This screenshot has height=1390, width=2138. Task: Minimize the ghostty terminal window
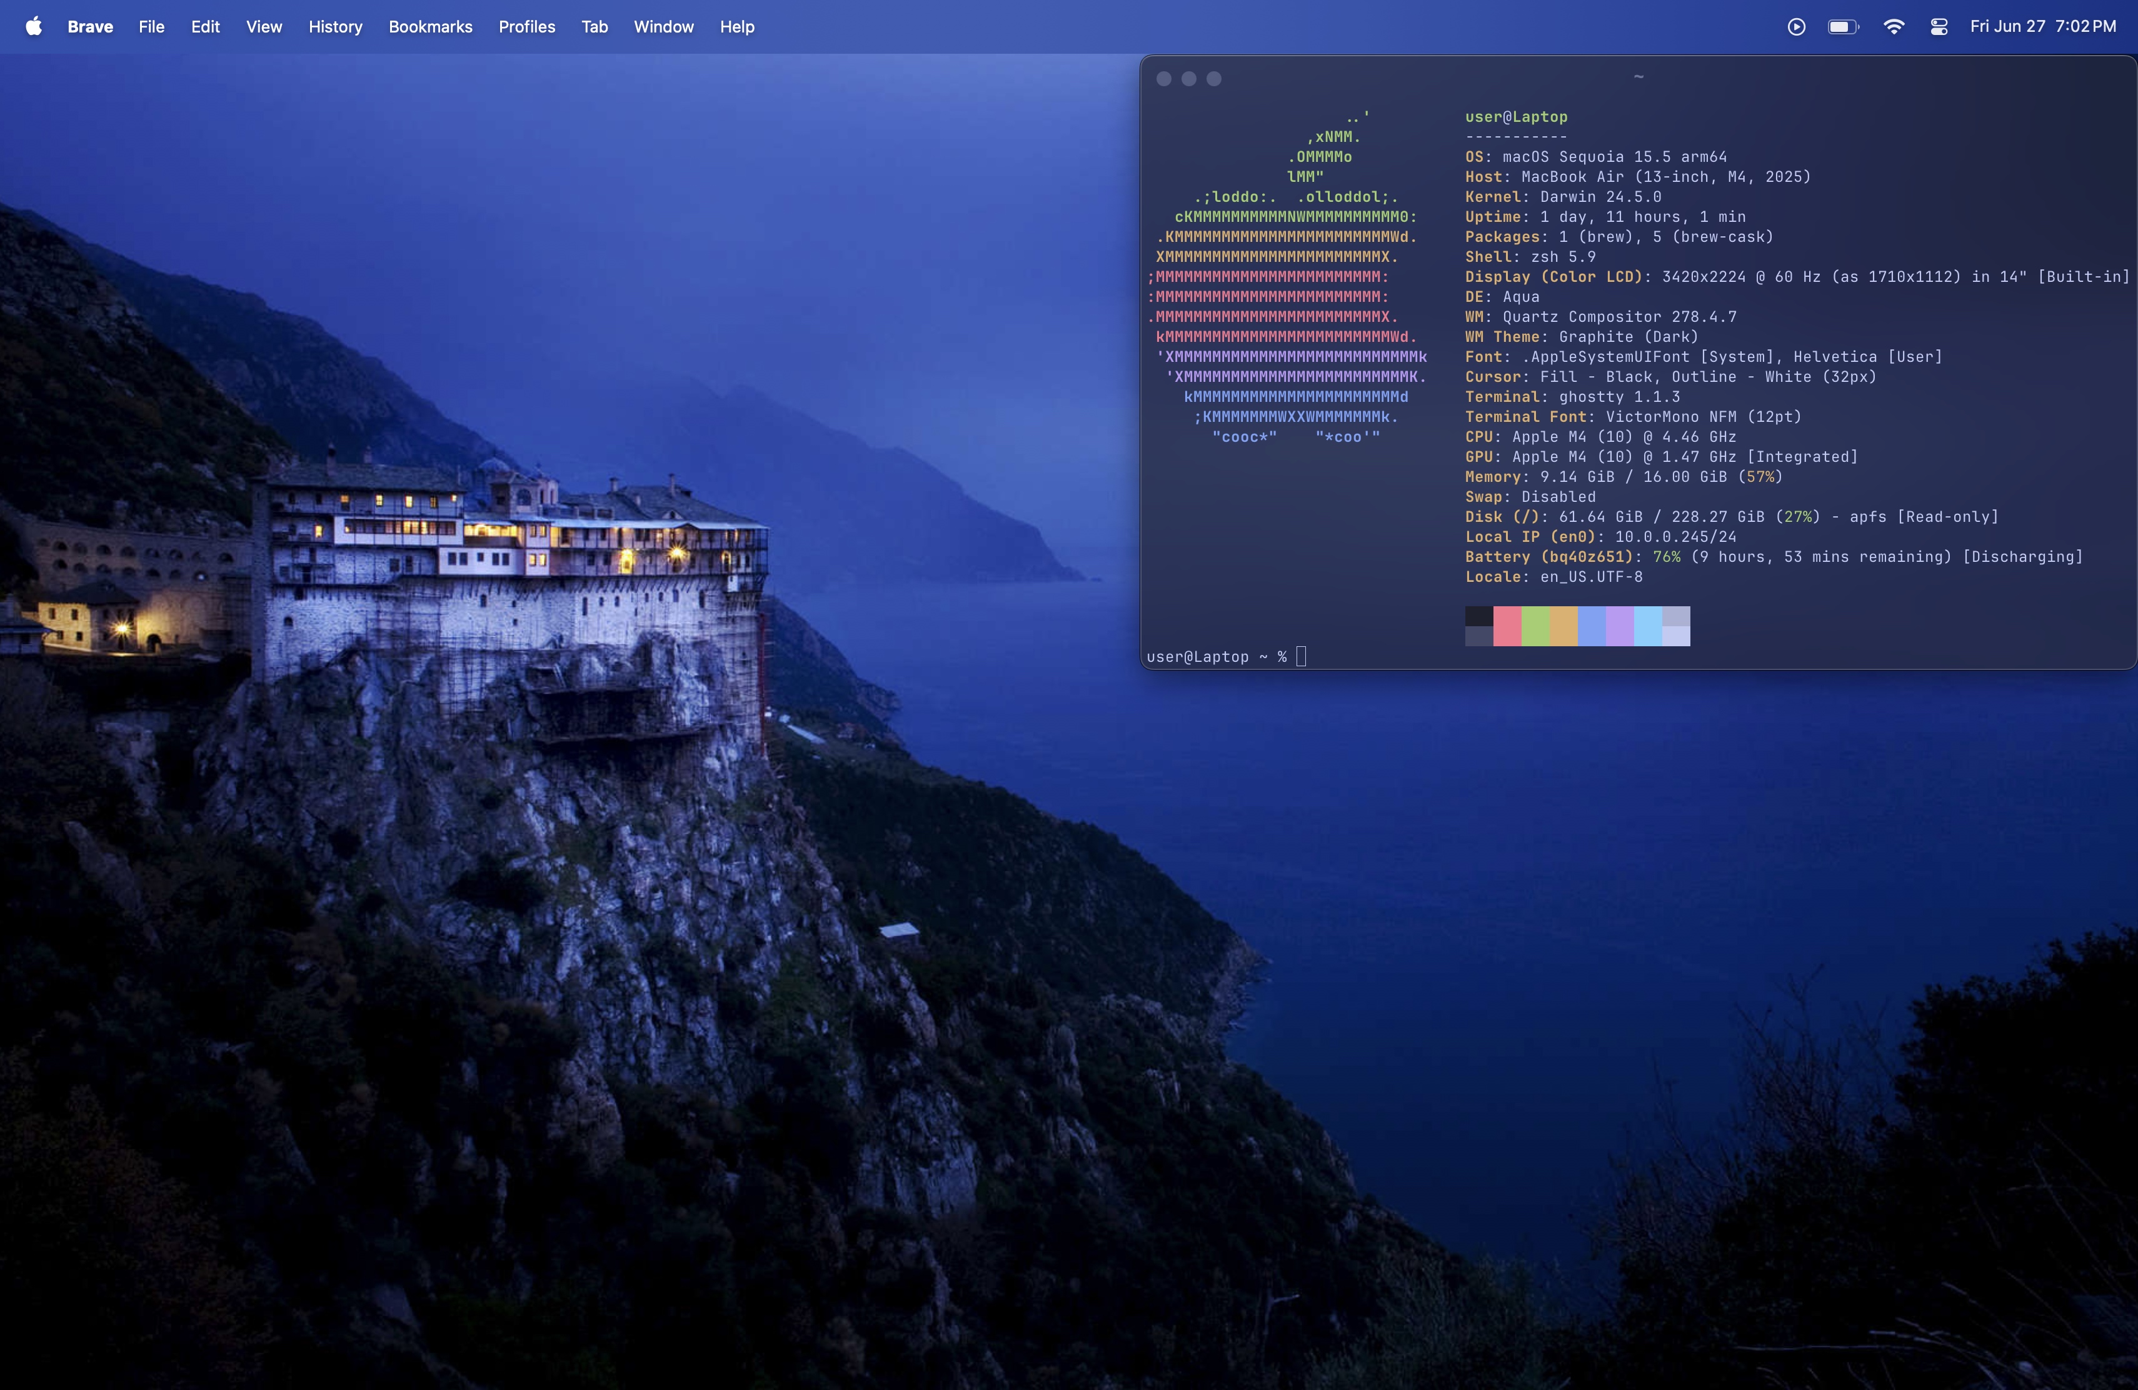tap(1188, 79)
